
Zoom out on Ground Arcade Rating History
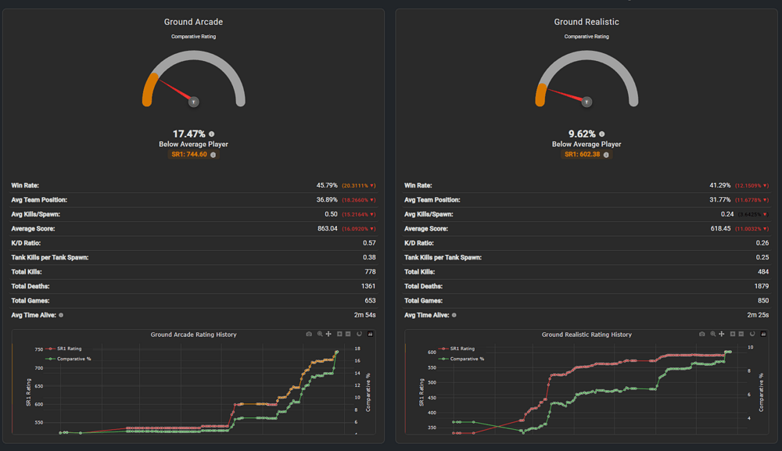tap(348, 334)
